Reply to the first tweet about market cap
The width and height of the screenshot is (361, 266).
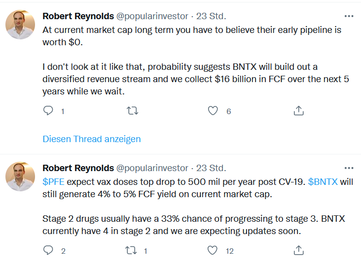click(x=48, y=111)
